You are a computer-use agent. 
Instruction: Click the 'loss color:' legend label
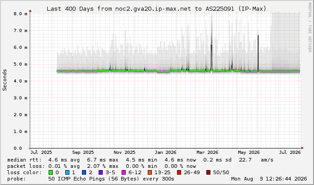(24, 172)
